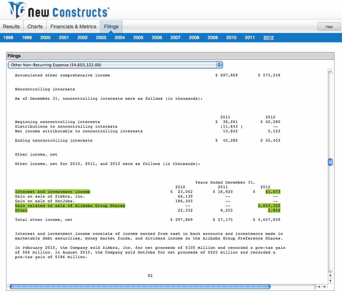The width and height of the screenshot is (342, 299).
Task: Click page number 82
Action: coord(150,276)
